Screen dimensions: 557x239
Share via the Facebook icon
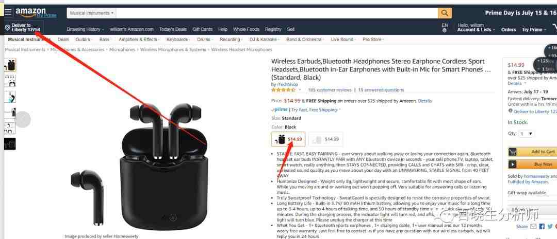(542, 226)
